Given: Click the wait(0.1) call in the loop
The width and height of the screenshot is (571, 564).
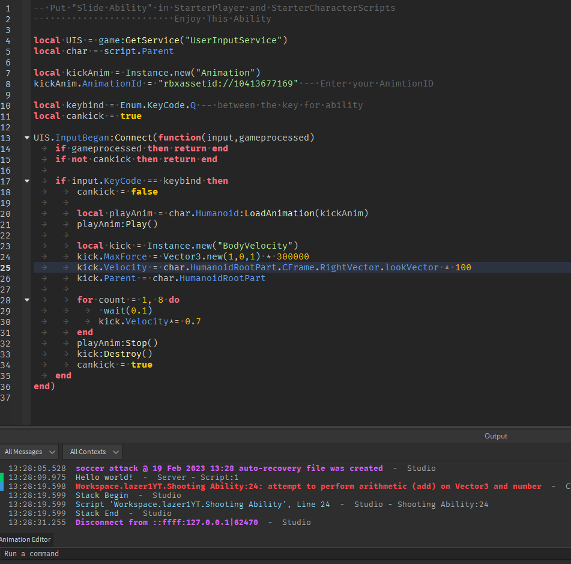Looking at the screenshot, I should [x=128, y=311].
